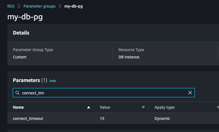Click the Details section heading
The height and width of the screenshot is (132, 219).
coord(21,33)
